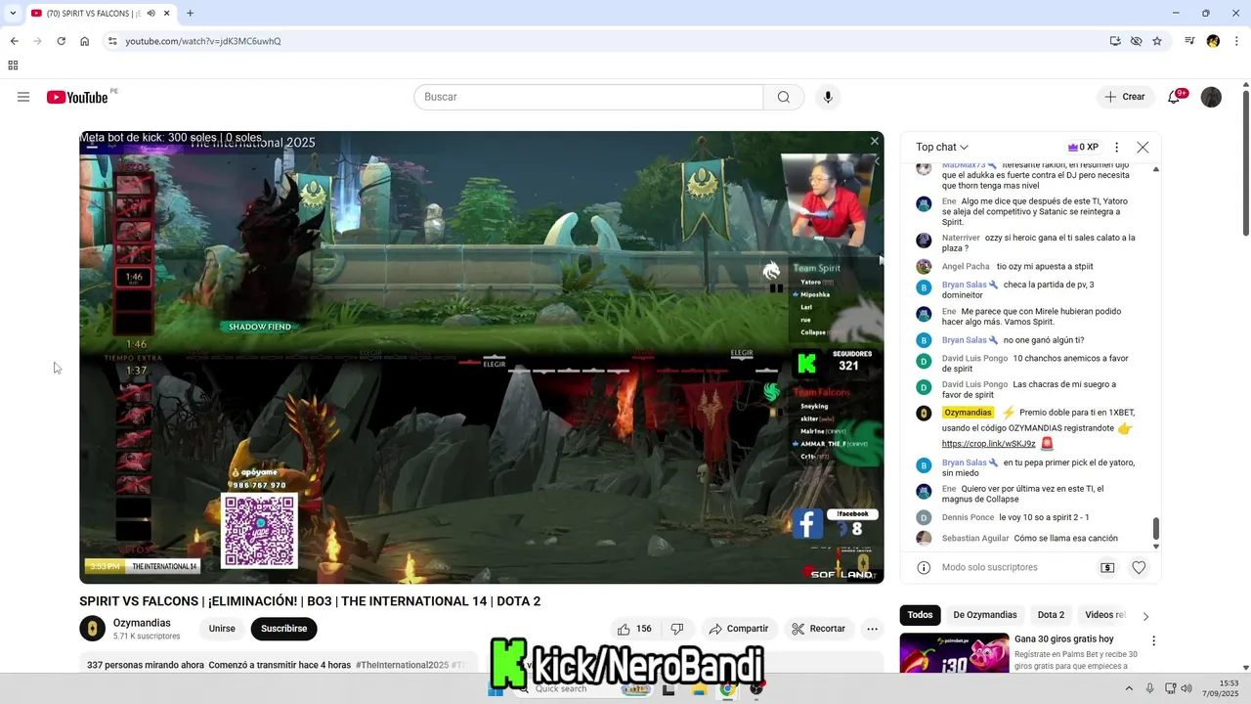Image resolution: width=1251 pixels, height=704 pixels.
Task: Click the third-party cookies eye icon
Action: point(1136,41)
